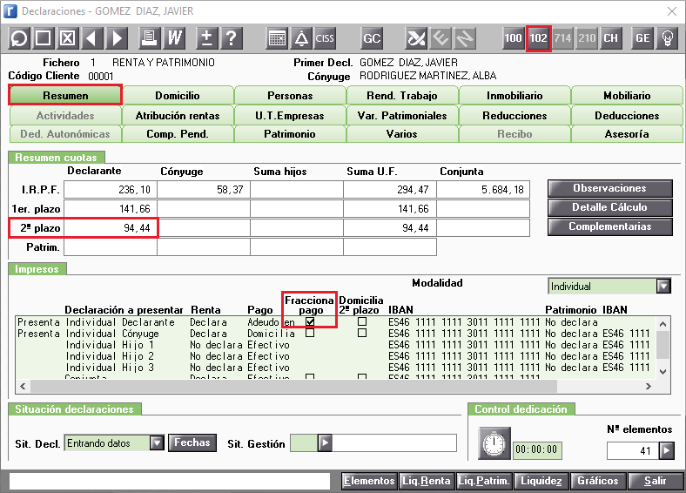Click the plus-minus toolbar icon
This screenshot has height=493, width=686.
point(207,38)
